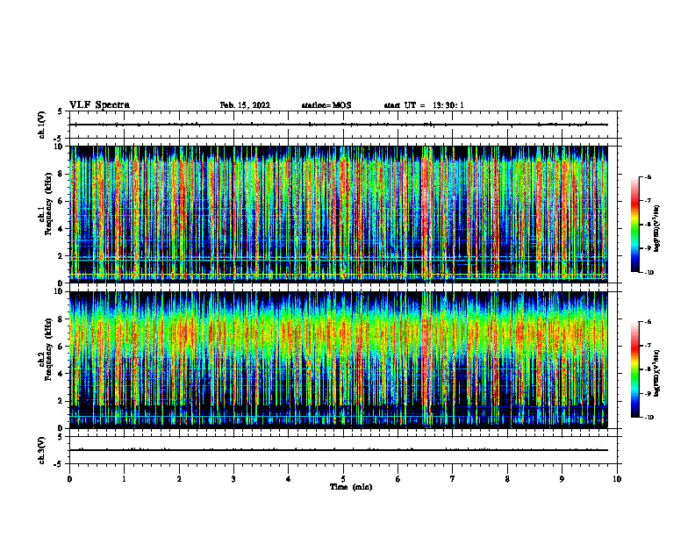Click the "VLF Spectra" plot title
695x537 pixels.
(x=99, y=105)
